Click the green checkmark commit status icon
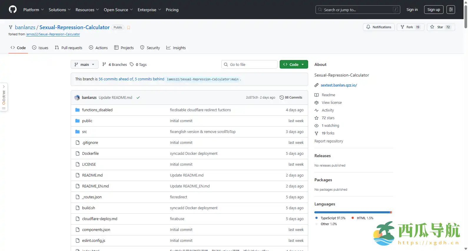Viewport: 468px width, 251px height. [138, 98]
